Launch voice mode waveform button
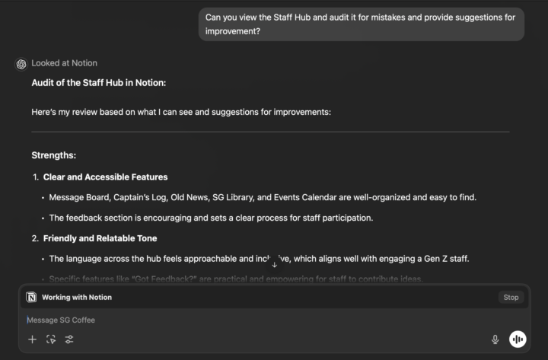The width and height of the screenshot is (548, 360). (518, 339)
